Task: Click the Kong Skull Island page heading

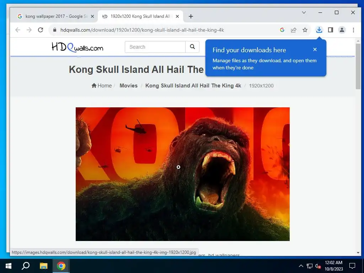Action: tap(136, 69)
